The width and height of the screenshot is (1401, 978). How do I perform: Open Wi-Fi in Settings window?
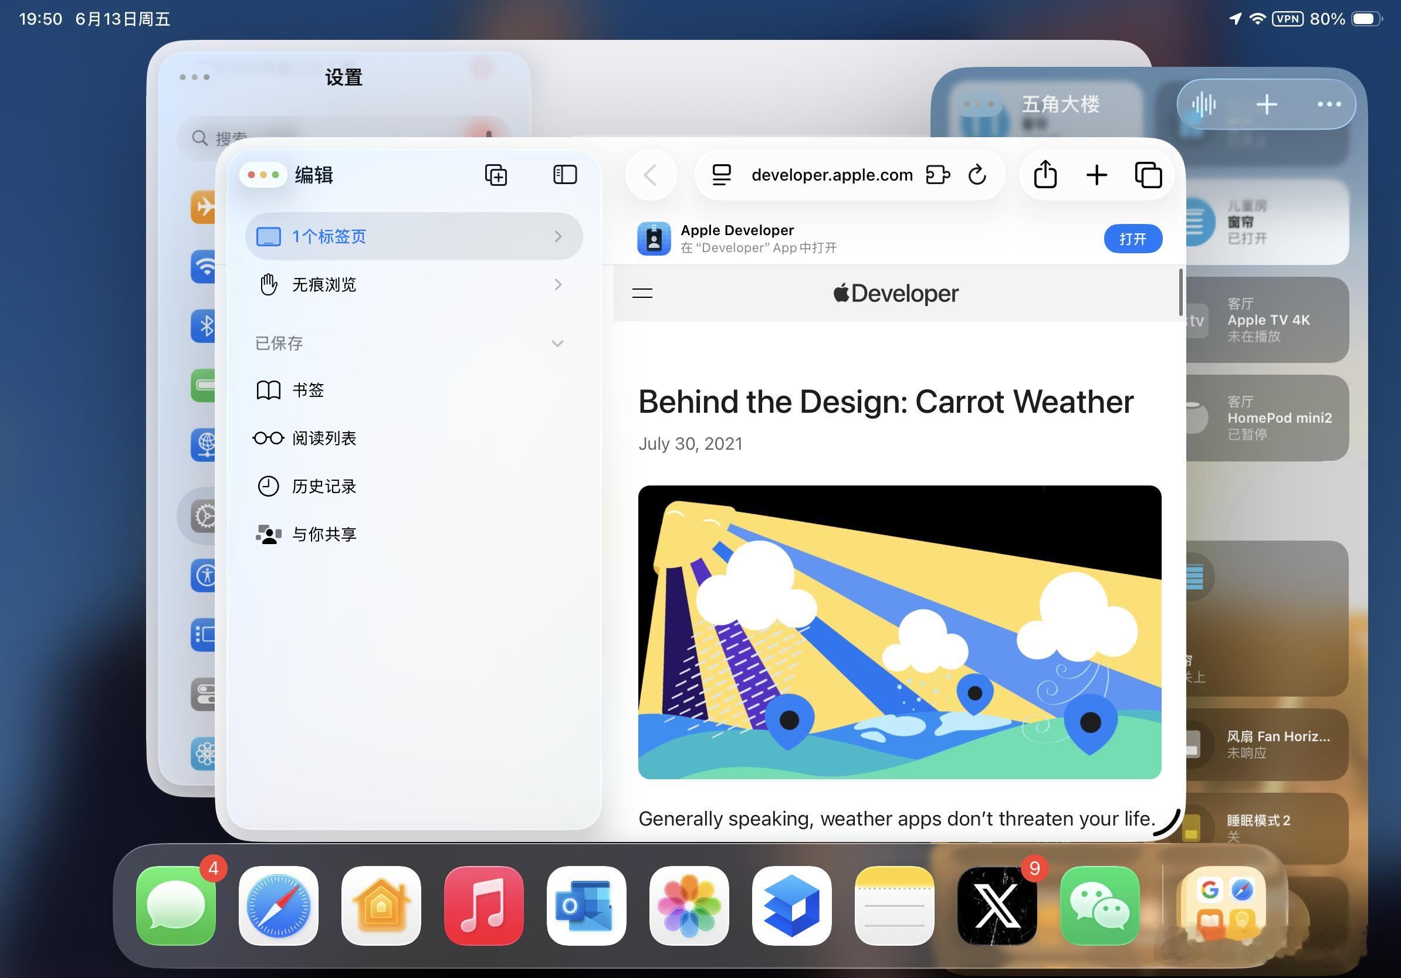[203, 266]
